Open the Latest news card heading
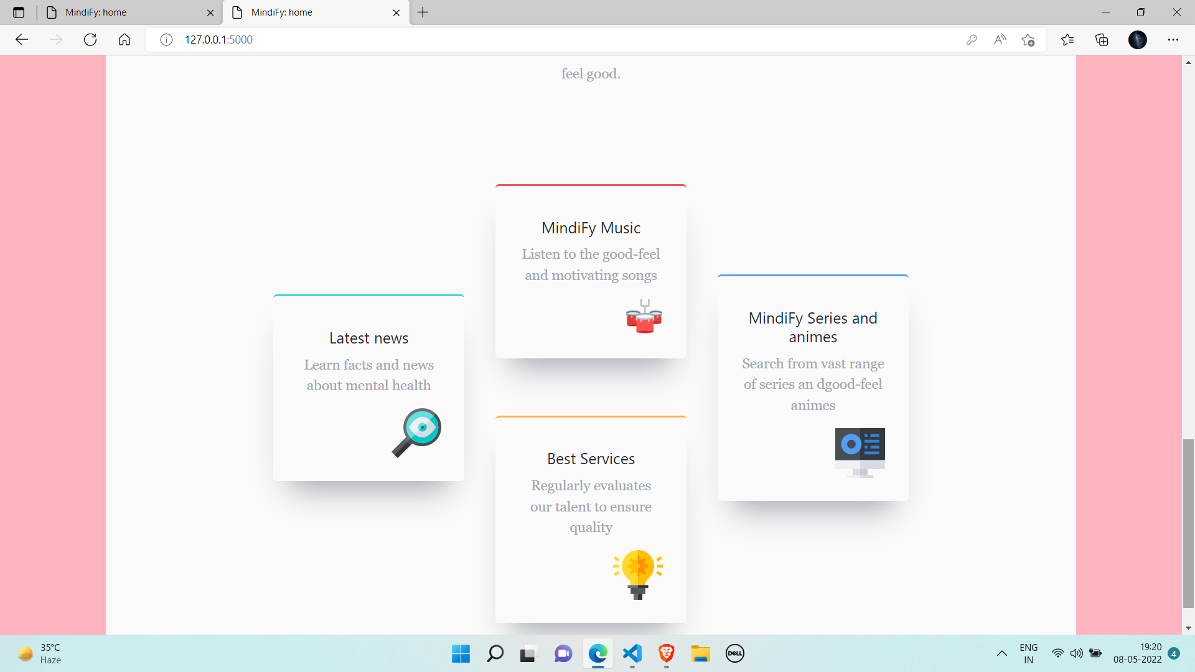This screenshot has height=672, width=1195. coord(368,338)
